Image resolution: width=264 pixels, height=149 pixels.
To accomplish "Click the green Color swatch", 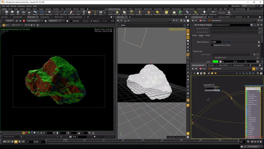I will tap(215, 62).
